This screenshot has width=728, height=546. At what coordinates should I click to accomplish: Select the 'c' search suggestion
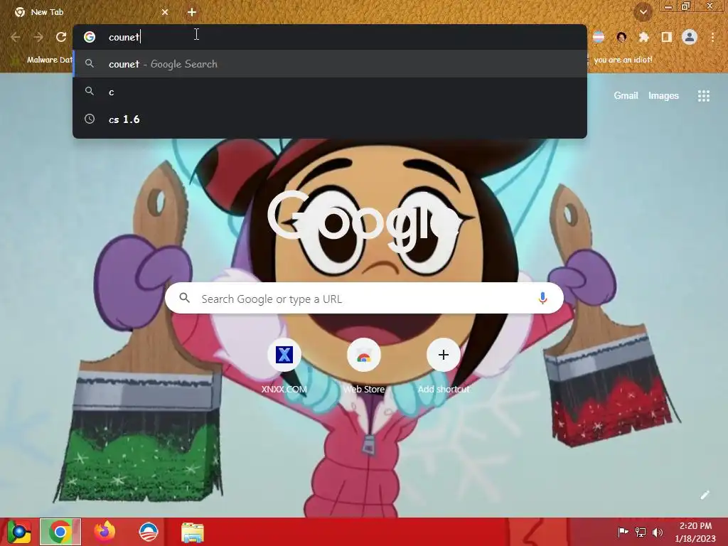pyautogui.click(x=330, y=92)
